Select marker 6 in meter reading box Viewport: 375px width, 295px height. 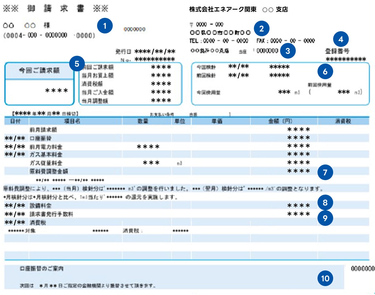coord(325,72)
